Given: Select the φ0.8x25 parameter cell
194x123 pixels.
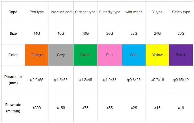Looking at the screenshot, I should point(134,80).
